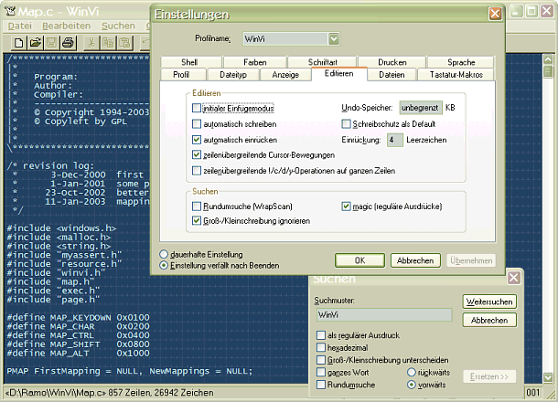Click the Weitersuchen button

coord(489,301)
